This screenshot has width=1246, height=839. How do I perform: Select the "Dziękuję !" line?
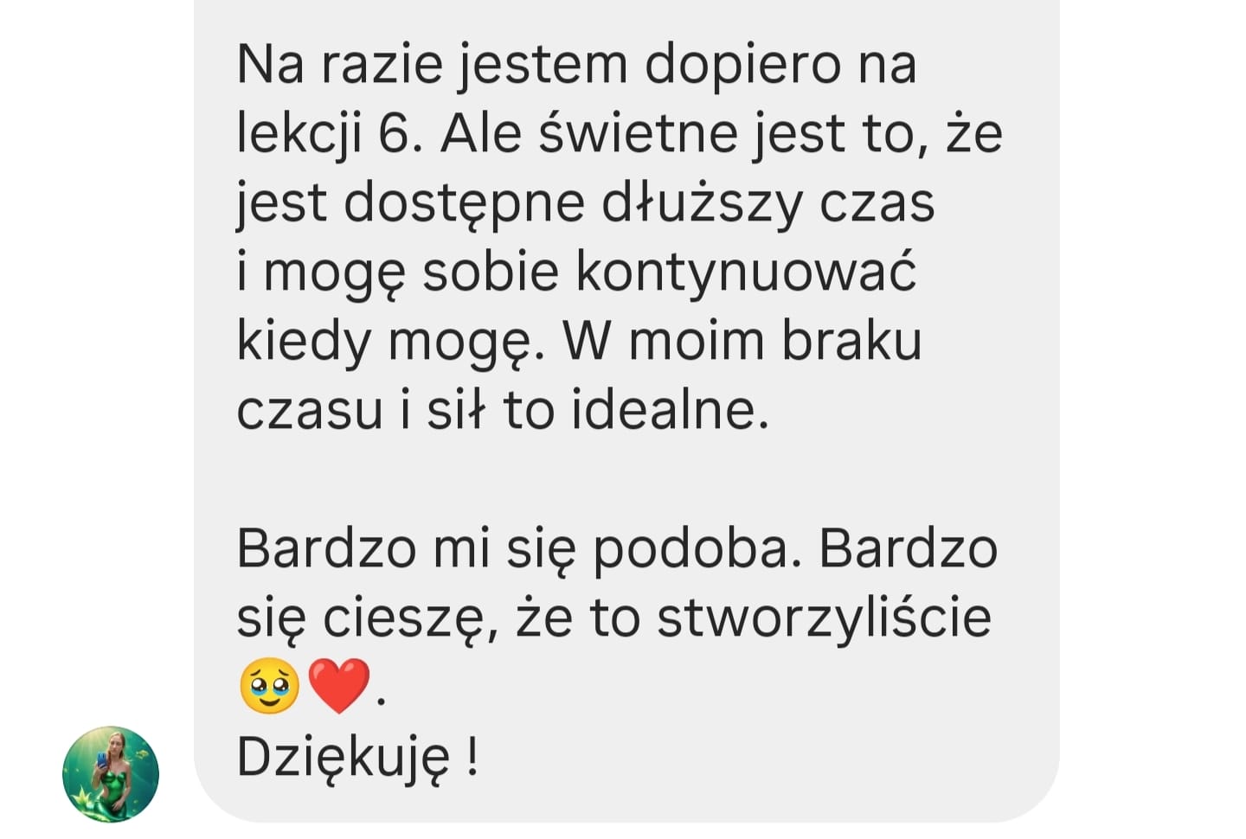(x=357, y=757)
